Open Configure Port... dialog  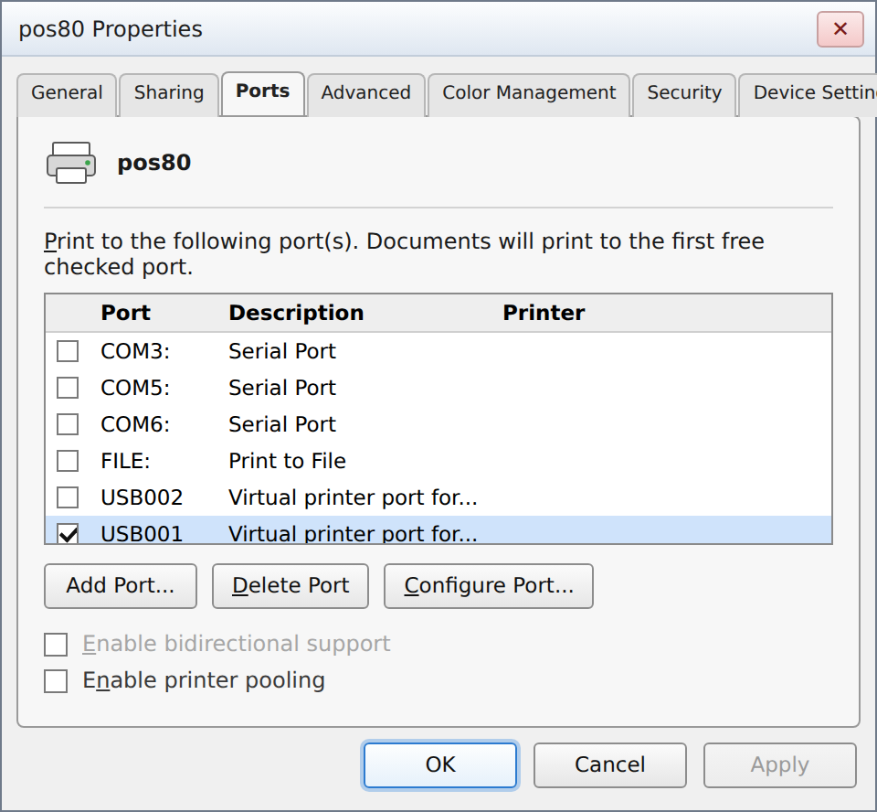coord(488,586)
